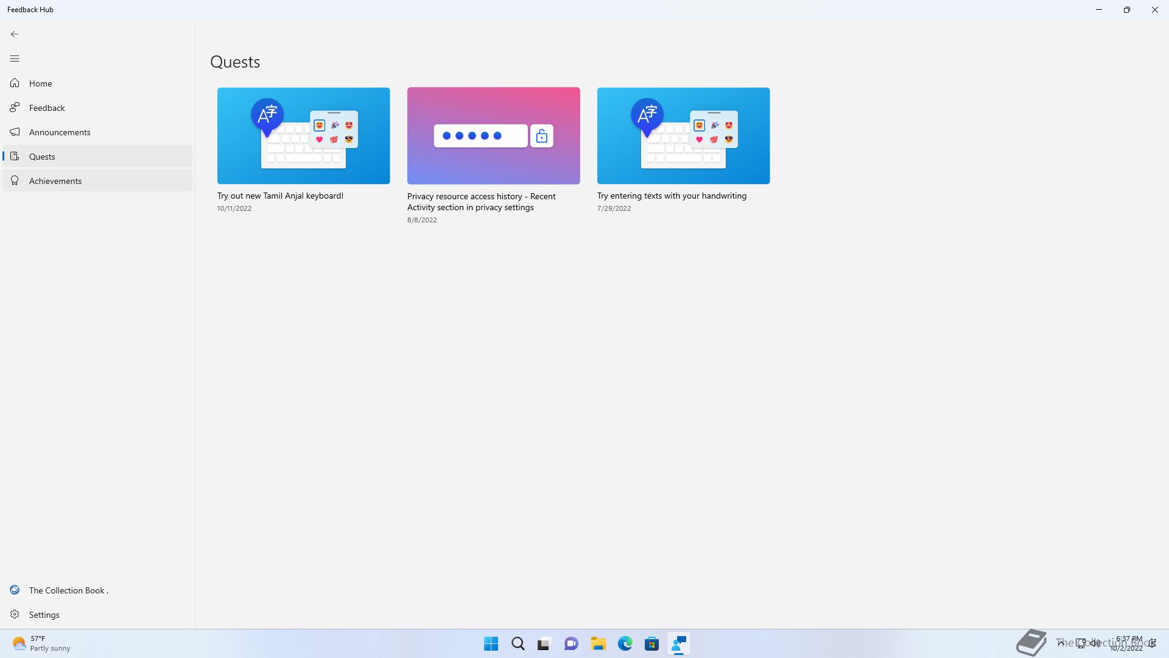Click the 7/29/2022 quest date
Screen dimensions: 1169x658
614,208
